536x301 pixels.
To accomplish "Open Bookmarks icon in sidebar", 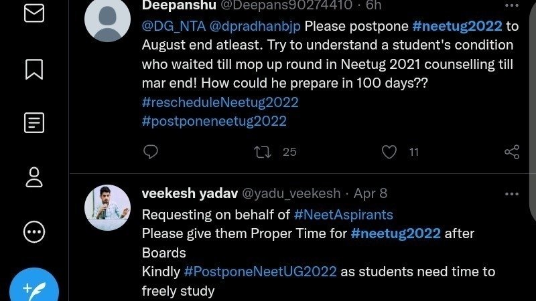I will click(34, 69).
